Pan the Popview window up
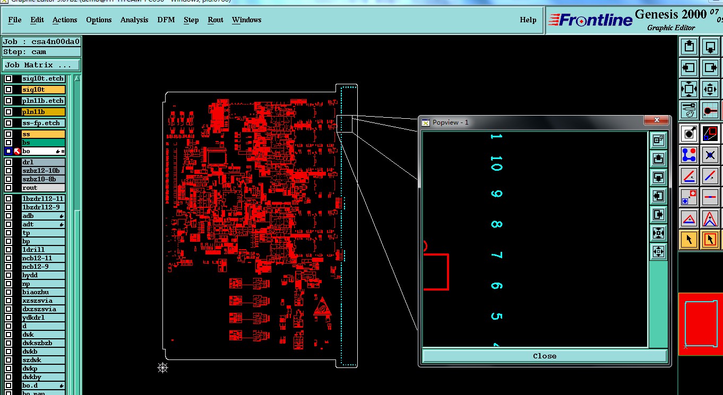This screenshot has height=395, width=723. point(658,159)
